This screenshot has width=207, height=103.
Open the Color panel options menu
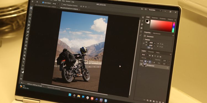coord(175,20)
